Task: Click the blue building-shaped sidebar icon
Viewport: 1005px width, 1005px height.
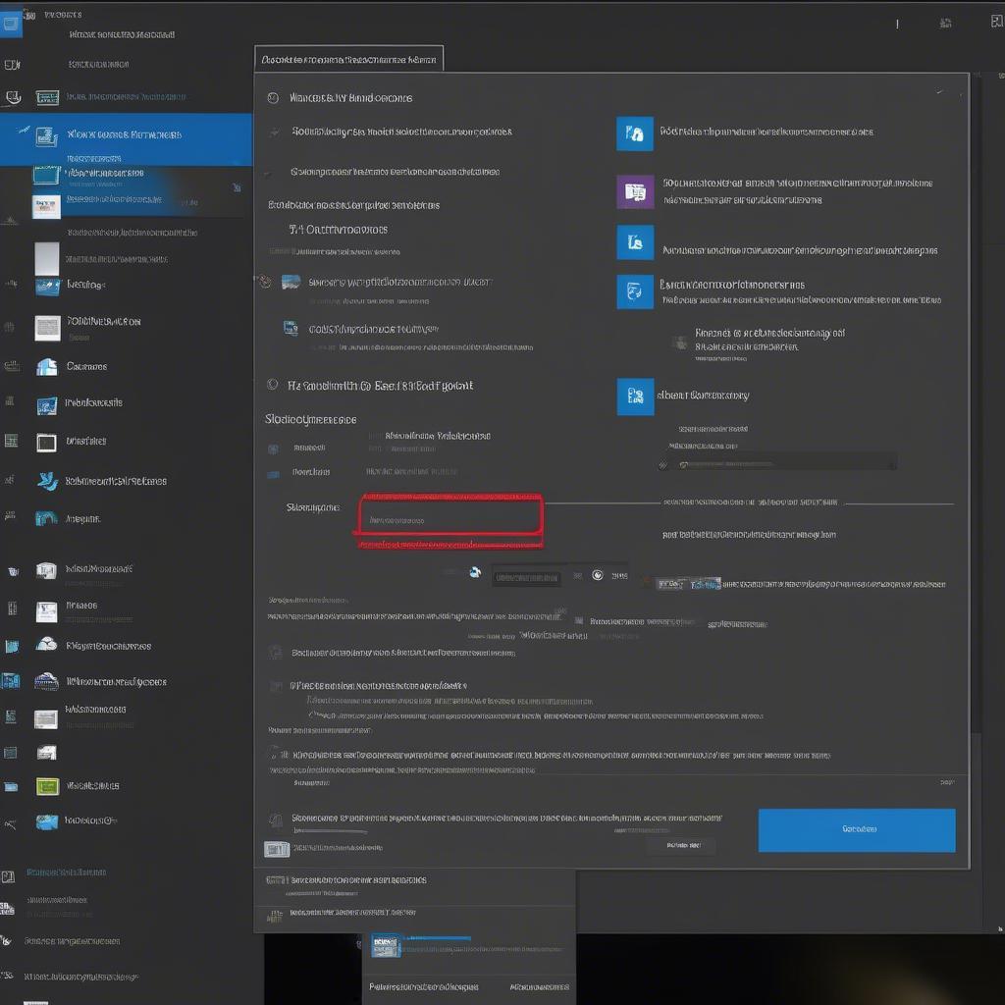Action: pyautogui.click(x=47, y=367)
